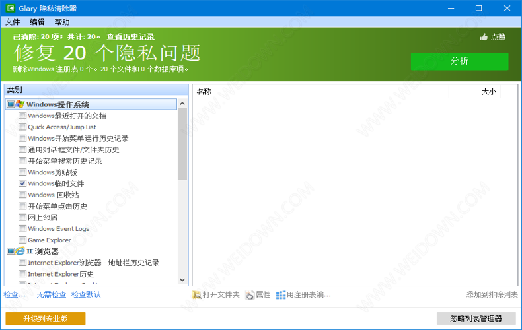Click category list scroll up arrow
Image resolution: width=522 pixels, height=330 pixels.
point(182,104)
